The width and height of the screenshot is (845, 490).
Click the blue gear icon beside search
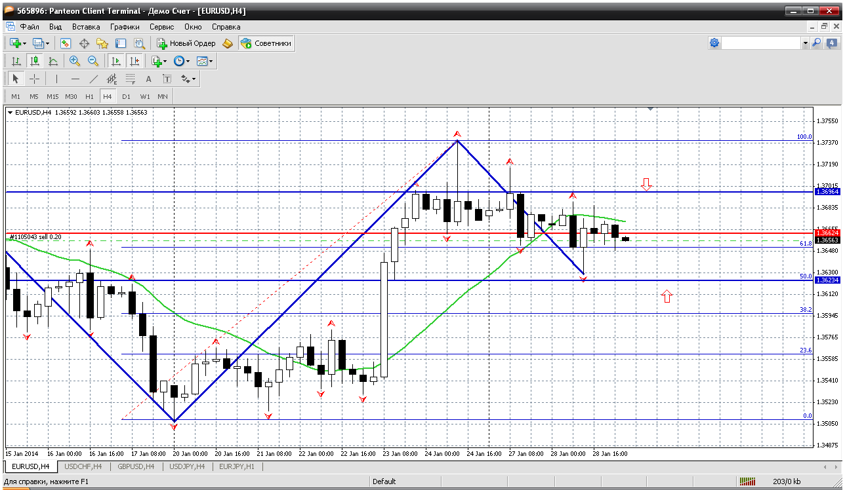pyautogui.click(x=714, y=43)
